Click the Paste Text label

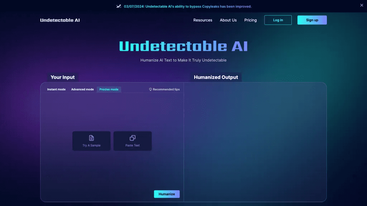[x=133, y=145]
